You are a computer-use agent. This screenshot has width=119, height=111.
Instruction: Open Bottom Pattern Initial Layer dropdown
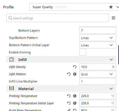coord(98,45)
